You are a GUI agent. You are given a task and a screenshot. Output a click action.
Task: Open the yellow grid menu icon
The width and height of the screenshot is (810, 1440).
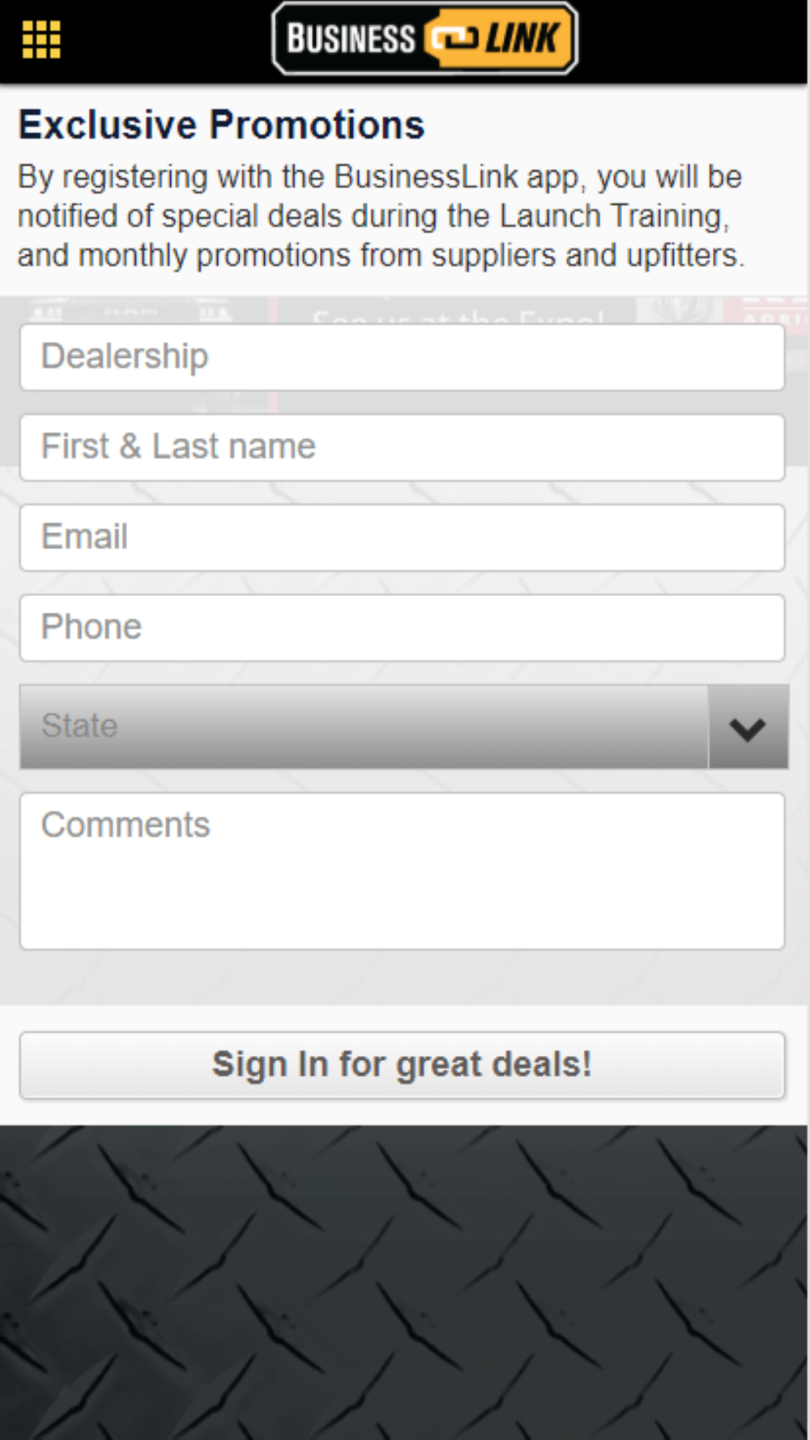click(x=40, y=40)
